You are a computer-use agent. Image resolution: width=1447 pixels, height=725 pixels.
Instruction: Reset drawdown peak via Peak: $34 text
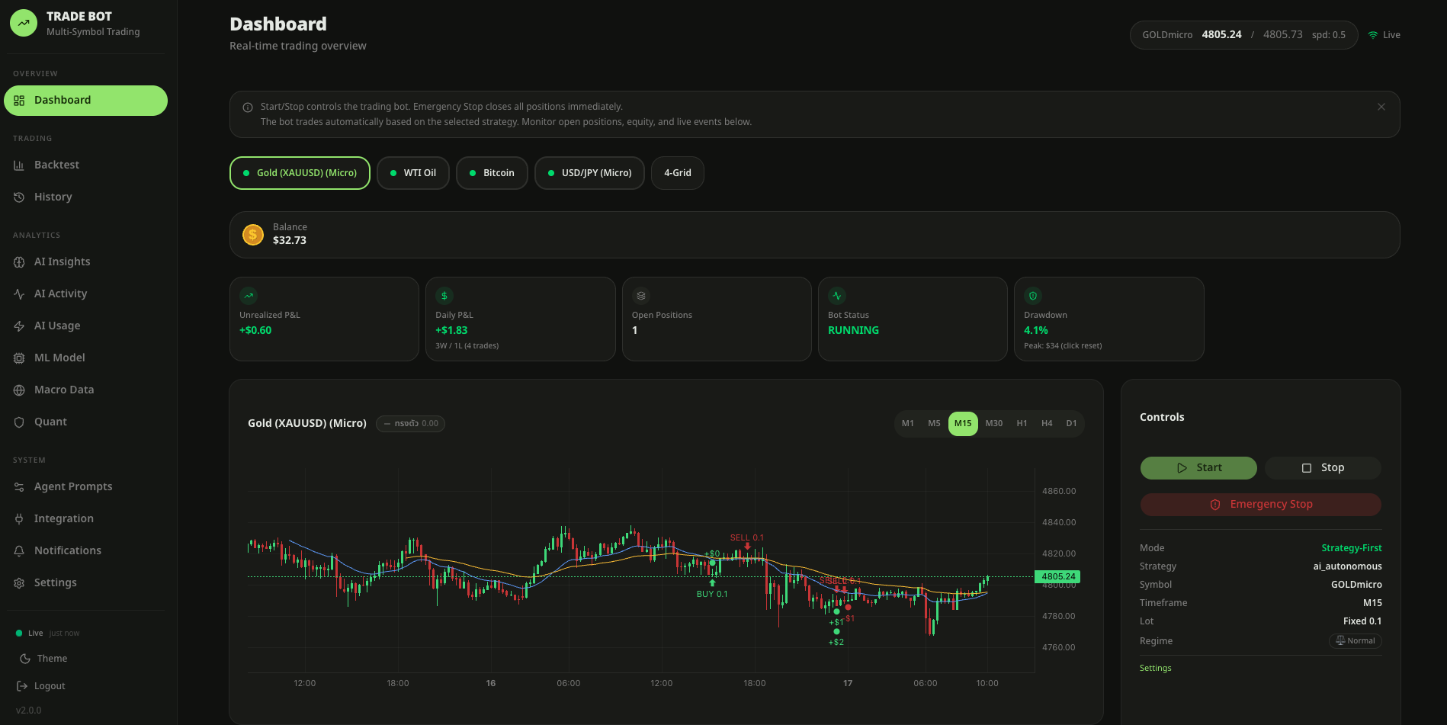pos(1063,346)
